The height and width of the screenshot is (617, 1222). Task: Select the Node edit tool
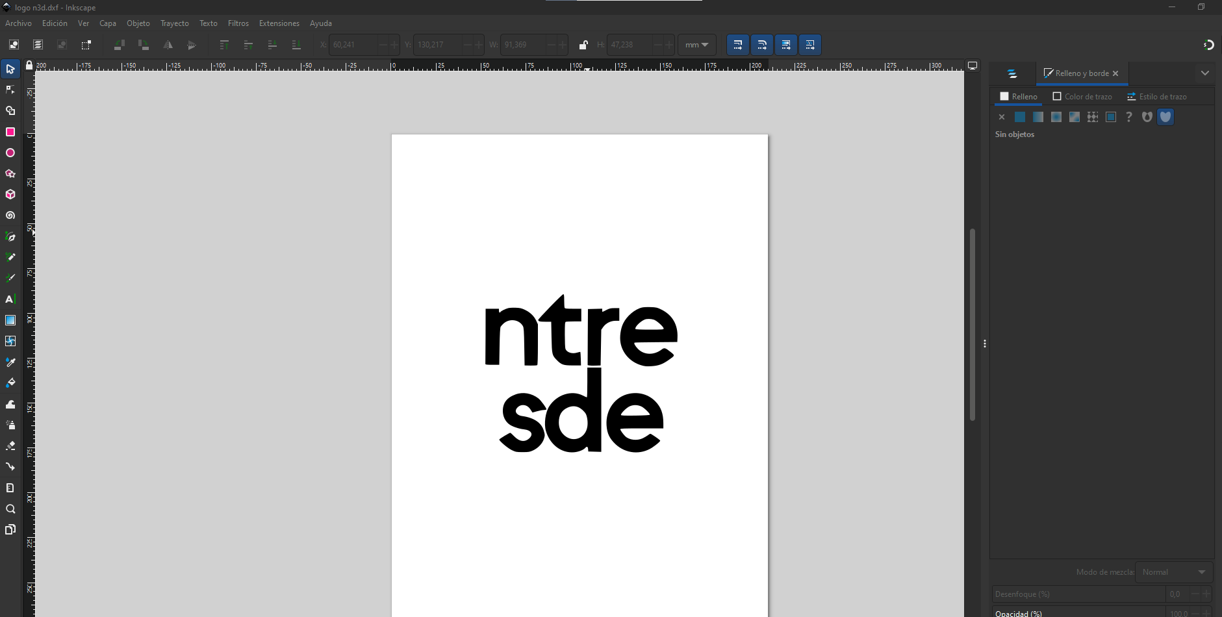coord(10,90)
